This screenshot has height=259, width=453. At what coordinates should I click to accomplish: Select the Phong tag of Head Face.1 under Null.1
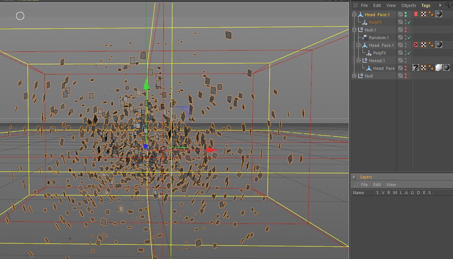pyautogui.click(x=431, y=45)
